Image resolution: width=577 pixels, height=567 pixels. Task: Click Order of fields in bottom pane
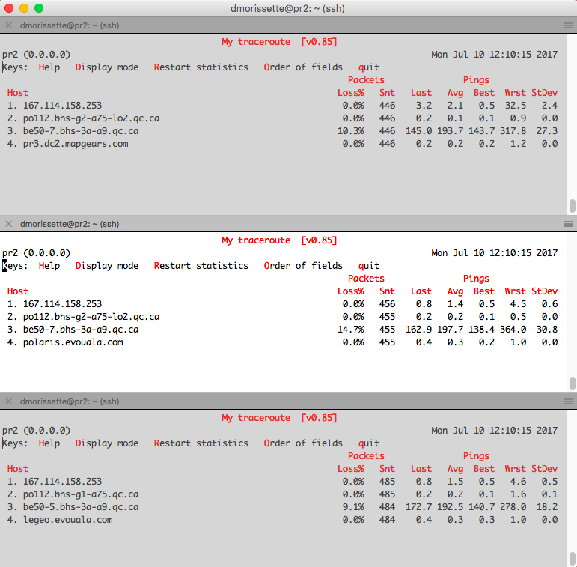coord(303,443)
